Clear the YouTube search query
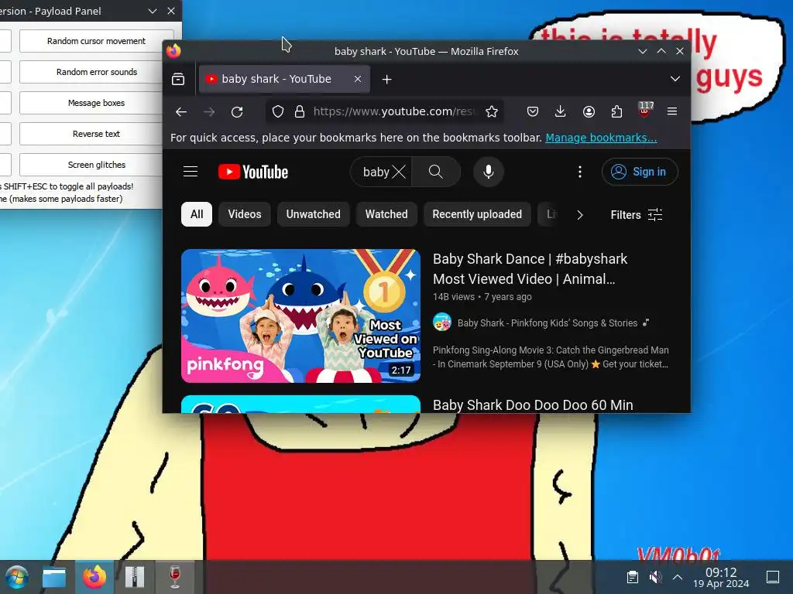Screen dimensions: 793x594 click(x=399, y=172)
